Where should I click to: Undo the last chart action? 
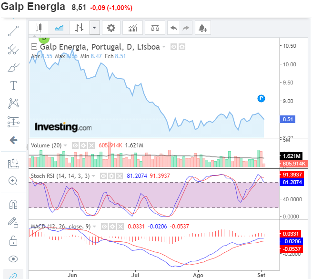[174, 28]
